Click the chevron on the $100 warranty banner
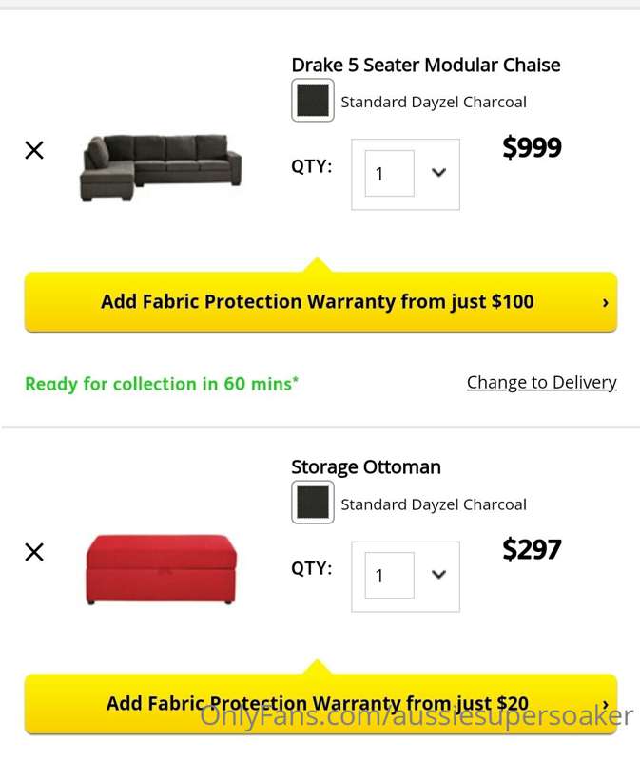 pos(605,302)
